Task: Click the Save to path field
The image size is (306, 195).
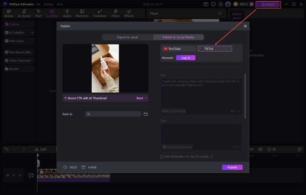Action: [113, 114]
